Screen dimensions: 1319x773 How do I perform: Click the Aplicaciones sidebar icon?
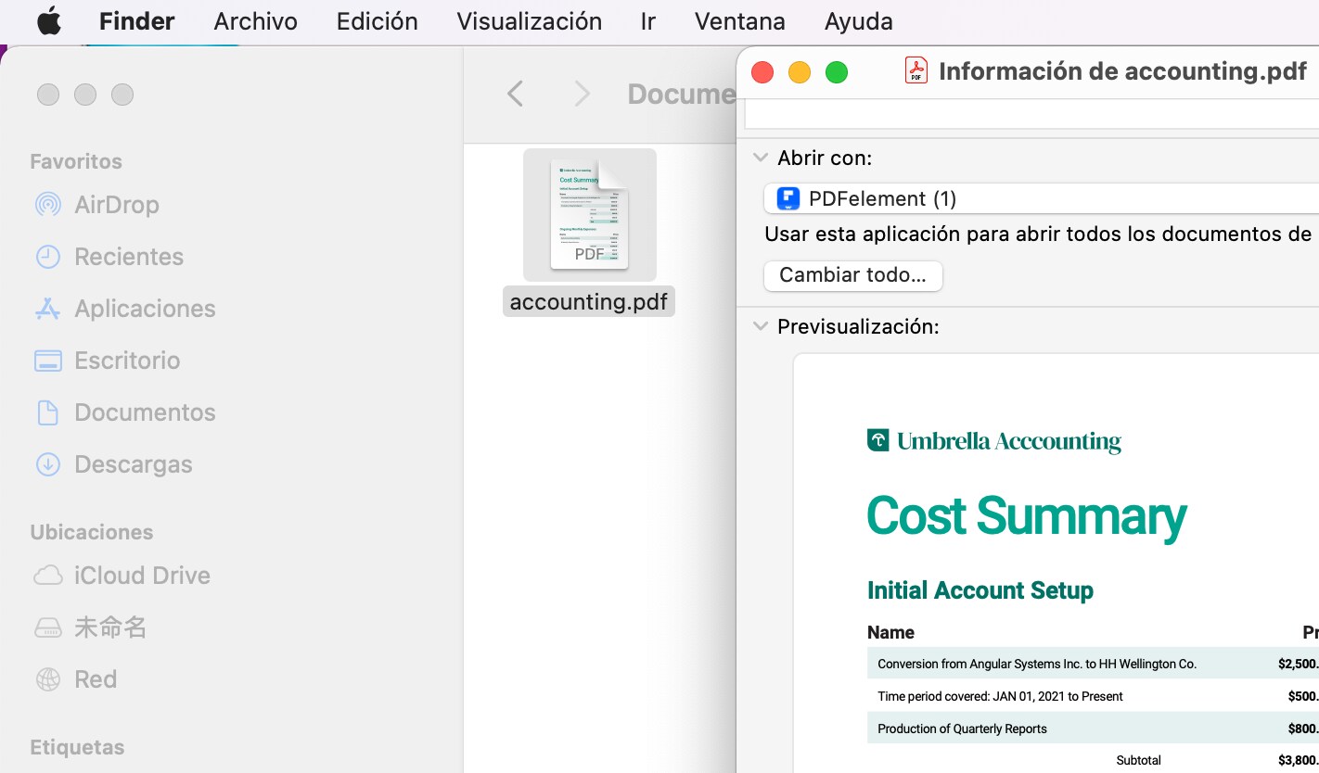(x=47, y=309)
